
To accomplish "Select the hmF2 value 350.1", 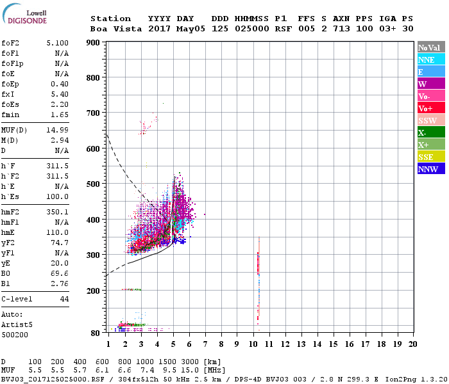I will point(58,212).
